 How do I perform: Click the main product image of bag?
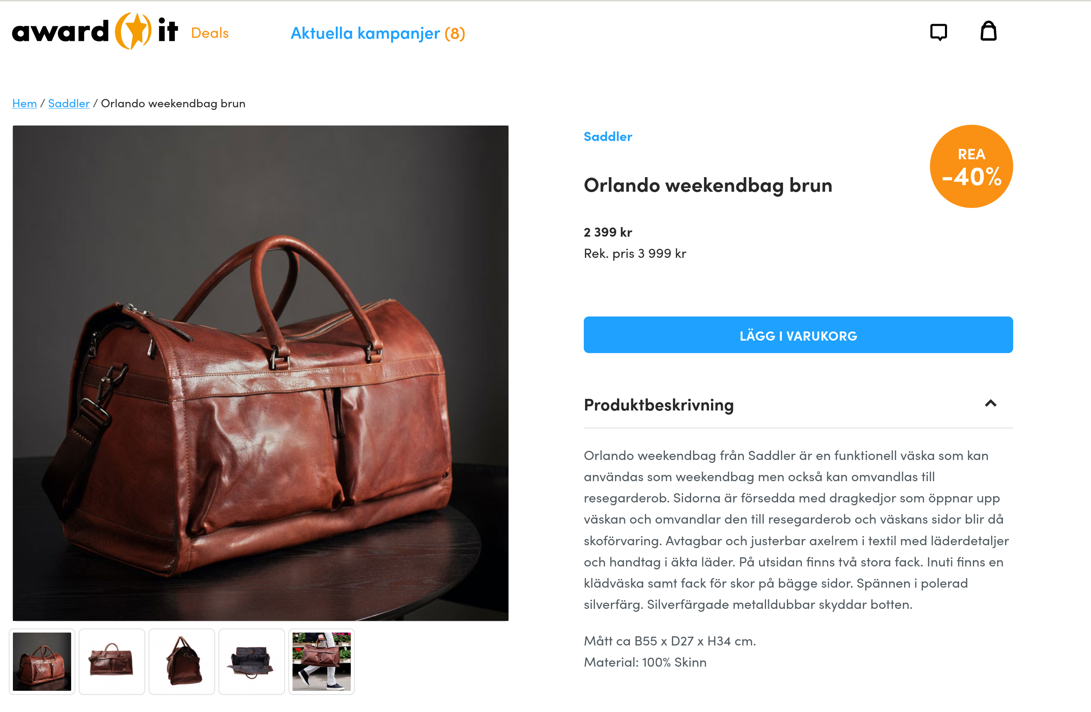pos(260,373)
